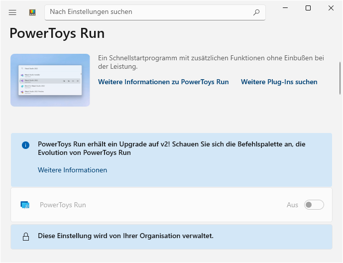The height and width of the screenshot is (263, 343).
Task: Click "Diese Einstellung wird von Ihrer Organisation verwaltet." text
Action: [x=125, y=236]
